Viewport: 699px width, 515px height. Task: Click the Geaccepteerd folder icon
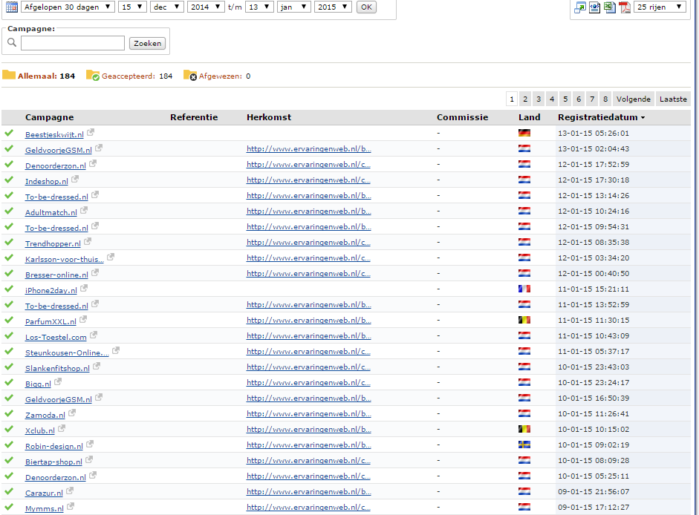pyautogui.click(x=93, y=75)
